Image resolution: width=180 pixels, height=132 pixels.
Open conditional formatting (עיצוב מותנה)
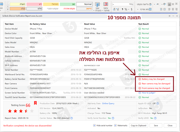pyautogui.click(x=106, y=7)
